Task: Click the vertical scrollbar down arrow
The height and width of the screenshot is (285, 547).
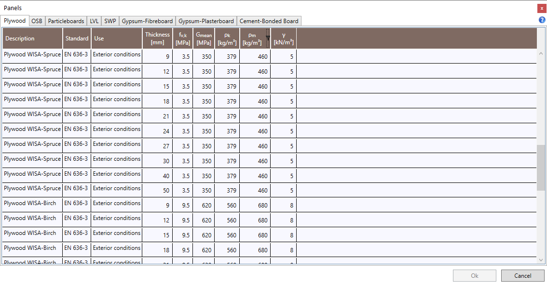Action: pyautogui.click(x=541, y=260)
